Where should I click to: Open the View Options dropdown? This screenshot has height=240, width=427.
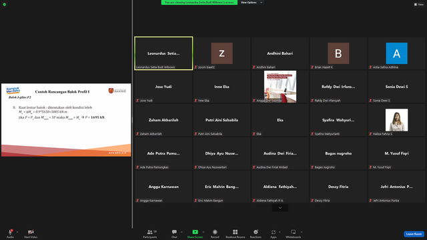click(x=251, y=3)
